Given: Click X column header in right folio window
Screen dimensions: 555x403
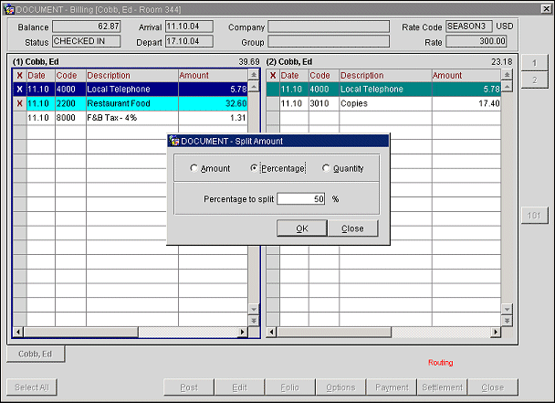Looking at the screenshot, I should (272, 75).
